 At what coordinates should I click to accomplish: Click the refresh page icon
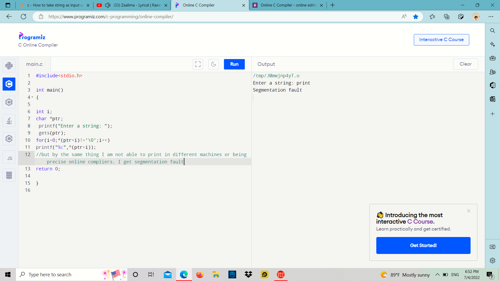23,16
